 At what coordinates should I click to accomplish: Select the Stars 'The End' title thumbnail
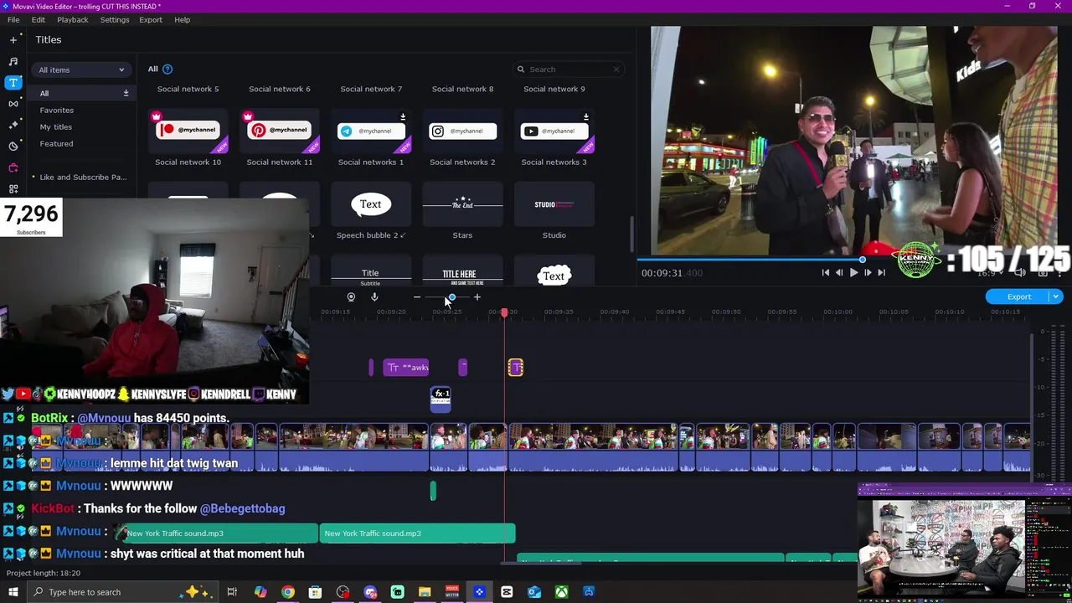click(x=462, y=204)
